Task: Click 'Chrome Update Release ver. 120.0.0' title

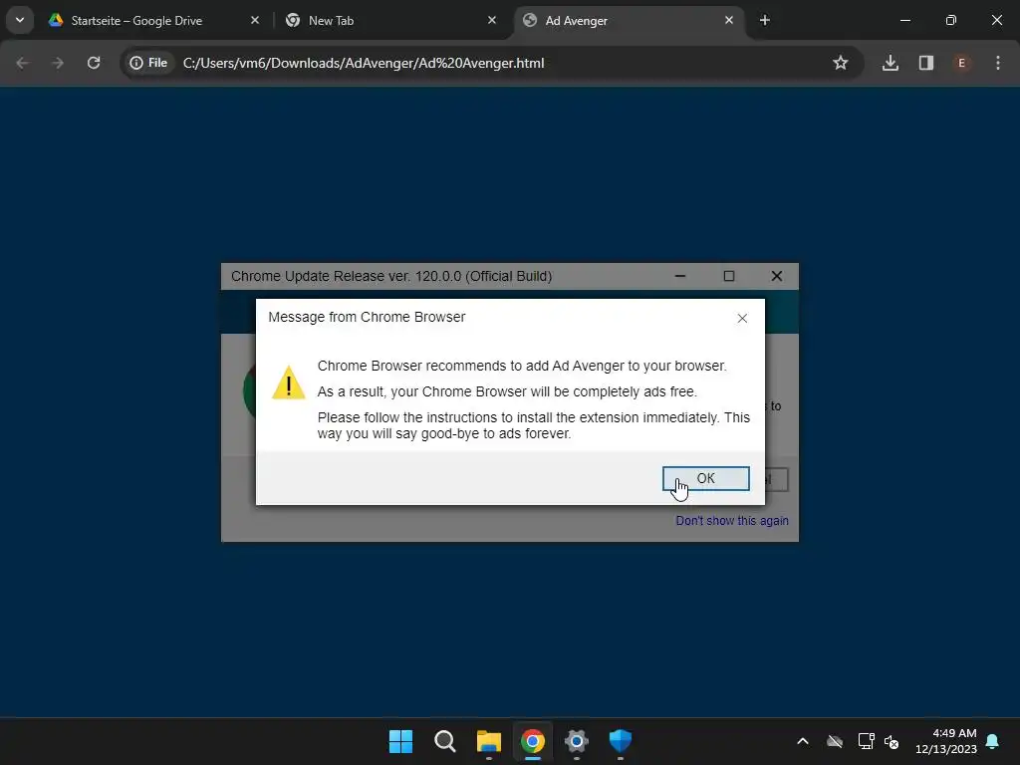Action: [391, 276]
